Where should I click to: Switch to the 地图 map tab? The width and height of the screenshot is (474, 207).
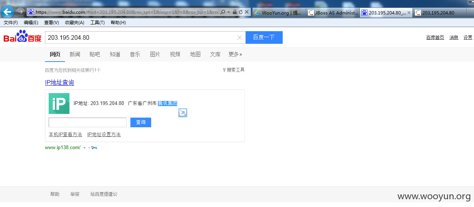[195, 54]
